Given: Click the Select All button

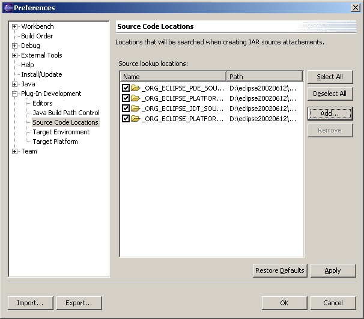Looking at the screenshot, I should 330,77.
